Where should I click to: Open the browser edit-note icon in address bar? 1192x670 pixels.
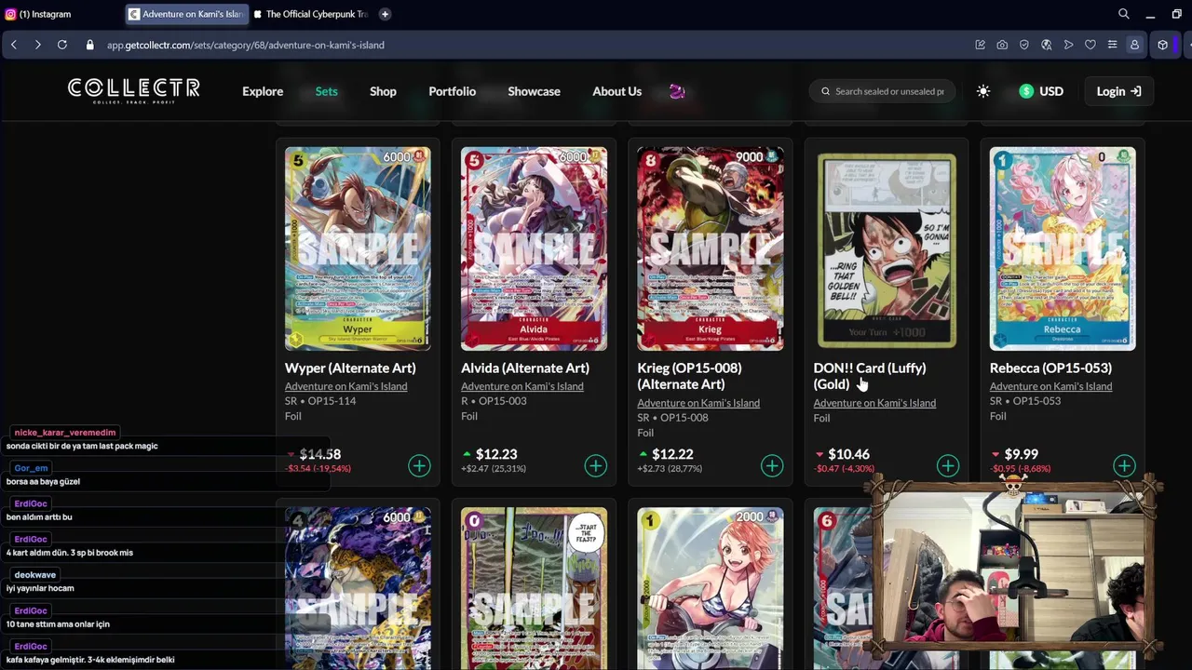tap(980, 45)
